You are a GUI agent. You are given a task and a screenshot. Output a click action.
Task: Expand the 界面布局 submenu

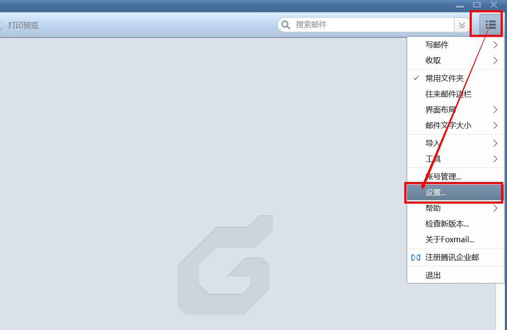coord(455,110)
